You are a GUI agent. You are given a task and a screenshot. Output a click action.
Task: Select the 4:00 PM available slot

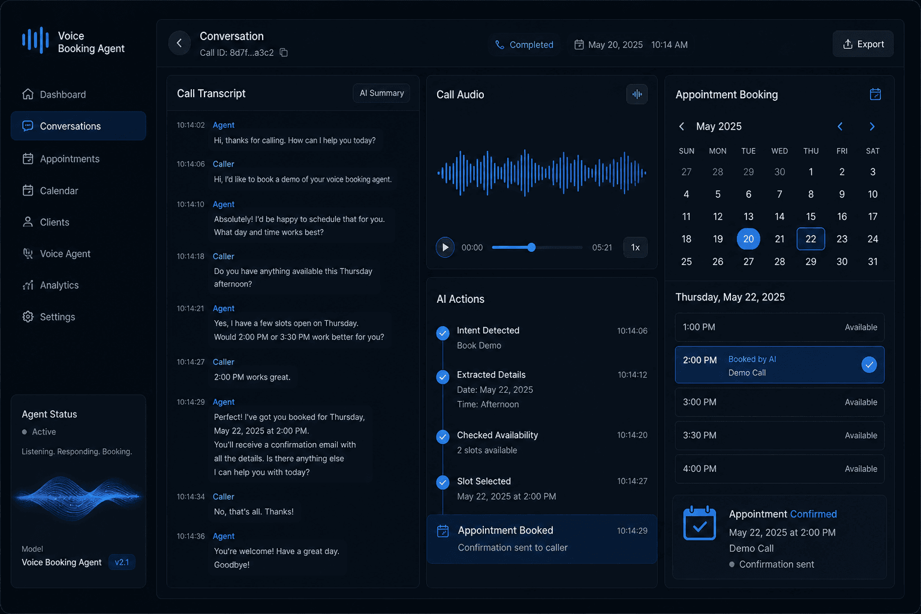pos(779,469)
